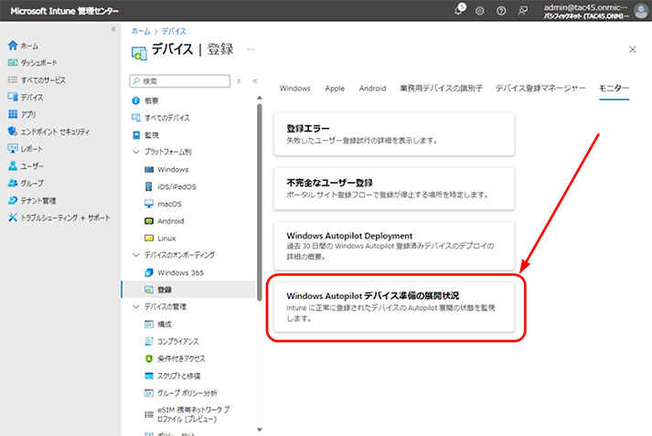652x436 pixels.
Task: Open ユーザー in left navigation
Action: [26, 166]
